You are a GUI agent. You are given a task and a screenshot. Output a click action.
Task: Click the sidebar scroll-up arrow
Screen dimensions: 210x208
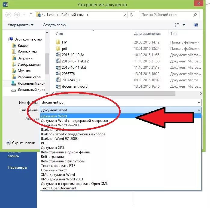tap(47, 32)
